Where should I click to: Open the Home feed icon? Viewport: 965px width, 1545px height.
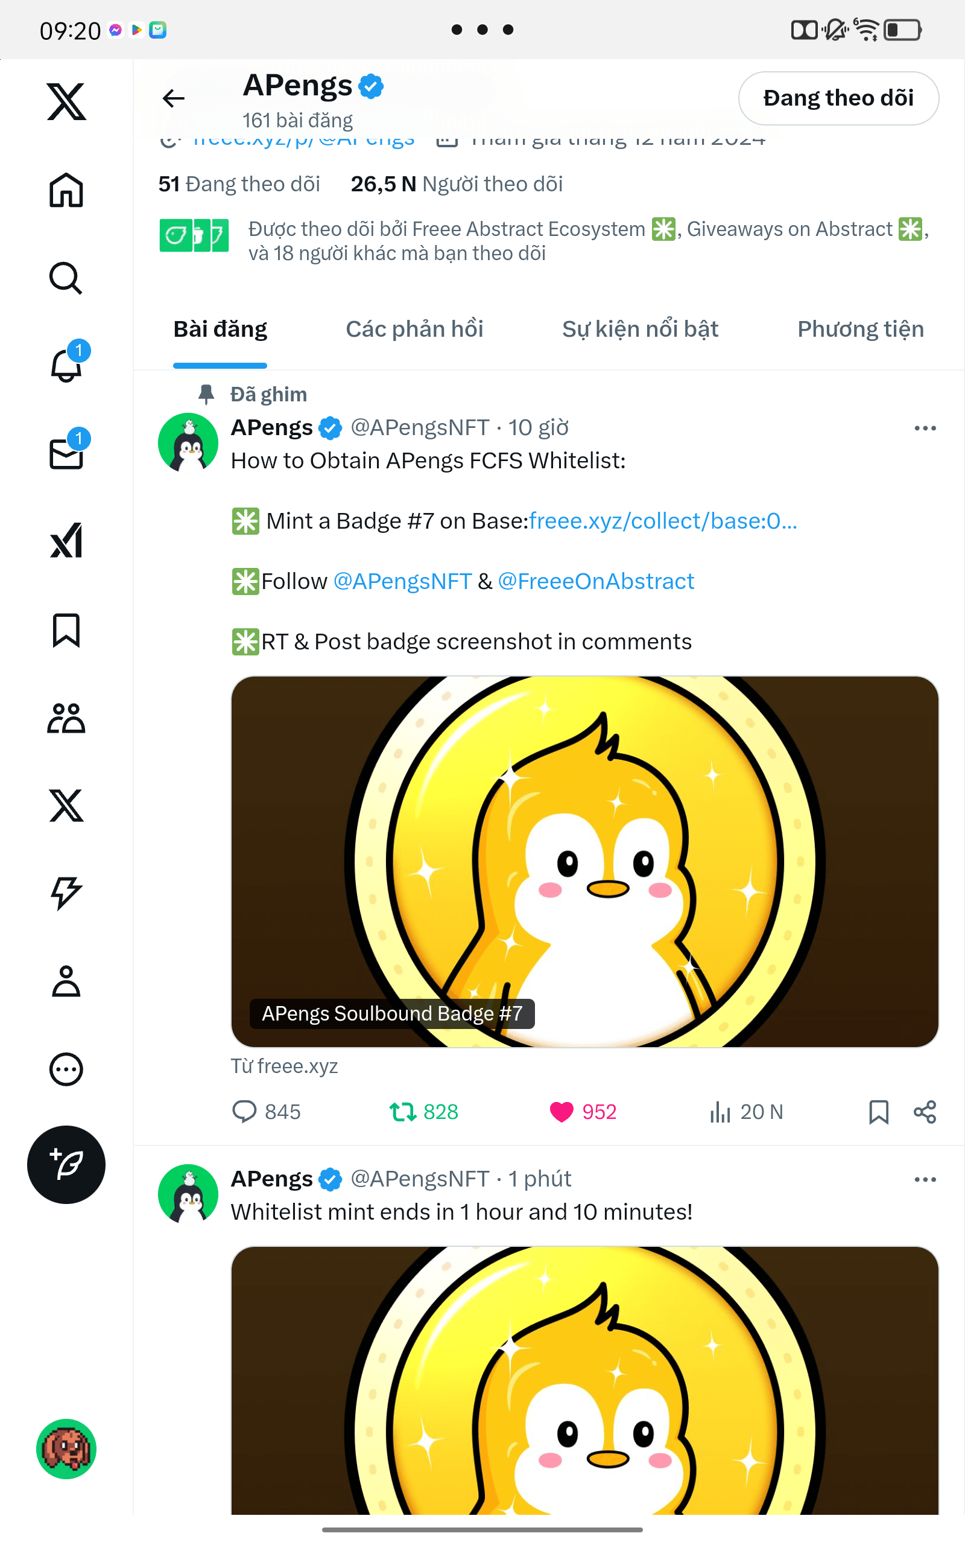coord(66,190)
